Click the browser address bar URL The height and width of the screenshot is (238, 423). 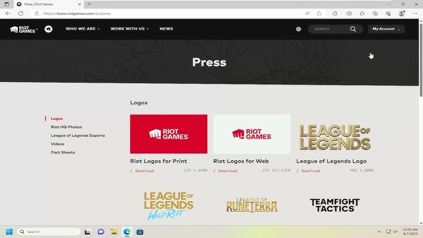coord(77,14)
